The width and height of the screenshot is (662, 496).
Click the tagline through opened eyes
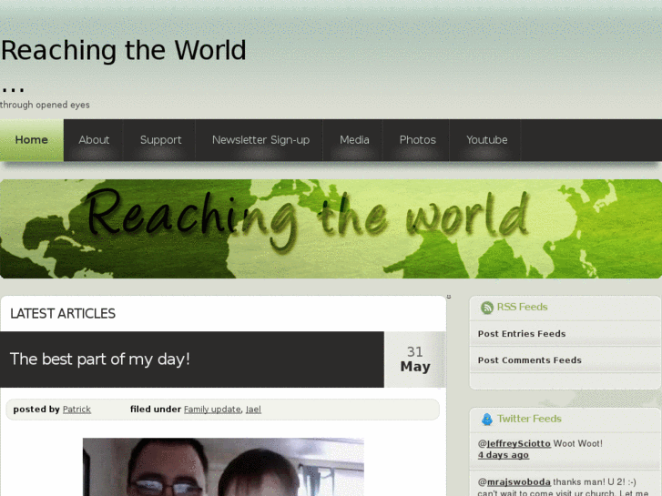pos(45,105)
